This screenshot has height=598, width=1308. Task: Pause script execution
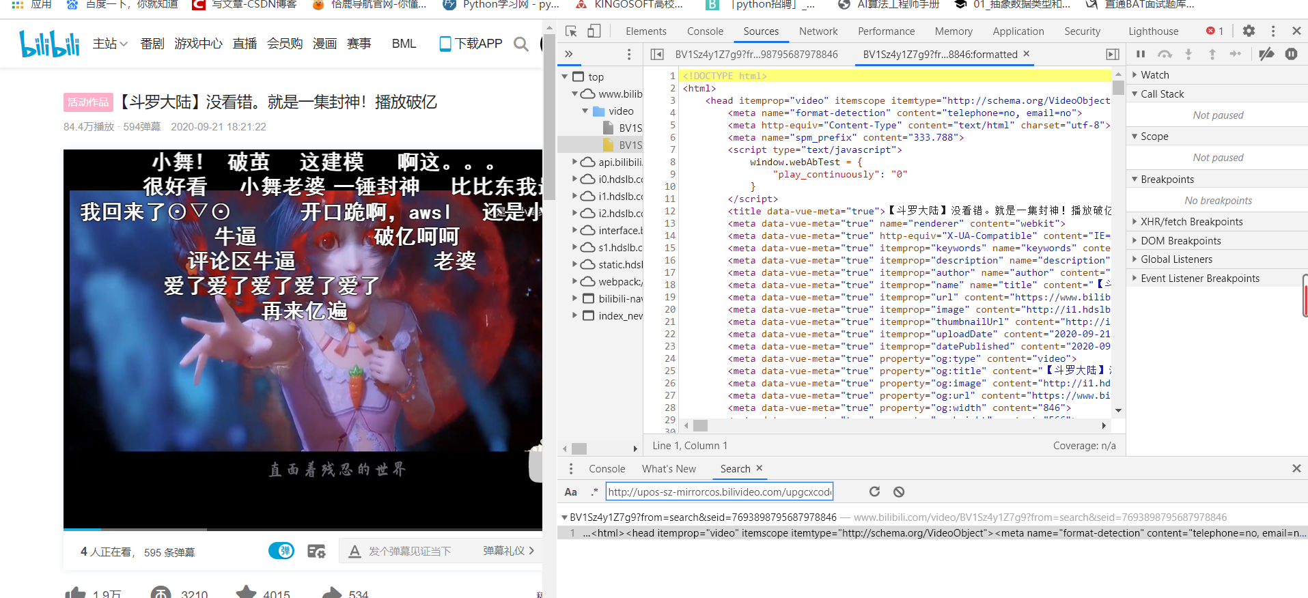[x=1141, y=54]
